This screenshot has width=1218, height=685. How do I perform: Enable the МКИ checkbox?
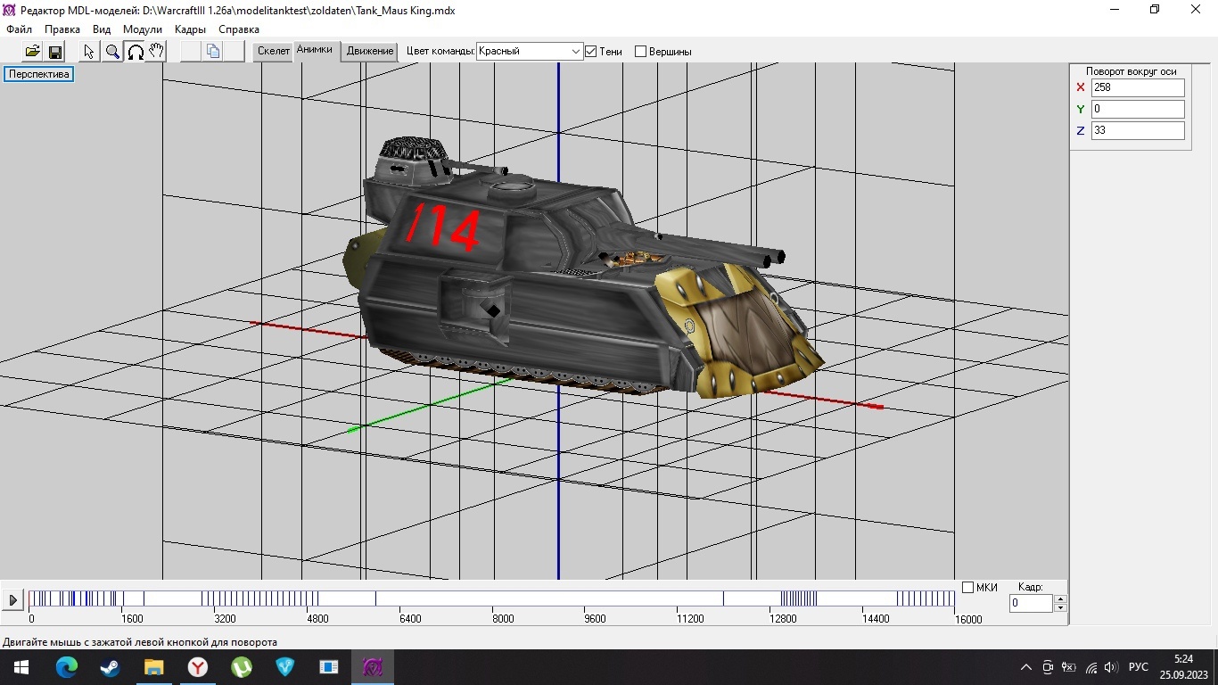pyautogui.click(x=967, y=587)
